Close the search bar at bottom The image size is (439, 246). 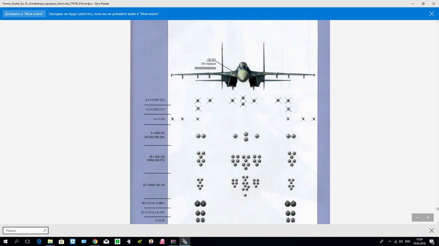tap(432, 230)
